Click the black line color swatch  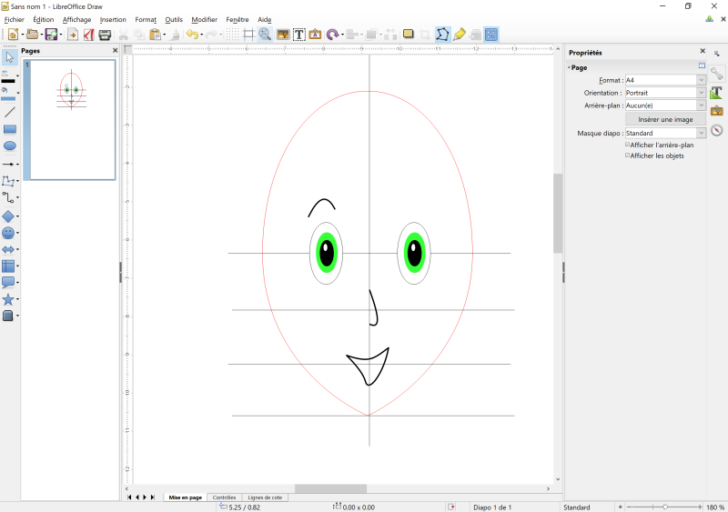[x=8, y=81]
